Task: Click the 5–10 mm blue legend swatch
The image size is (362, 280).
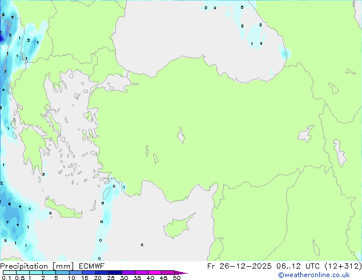Action: click(x=63, y=273)
